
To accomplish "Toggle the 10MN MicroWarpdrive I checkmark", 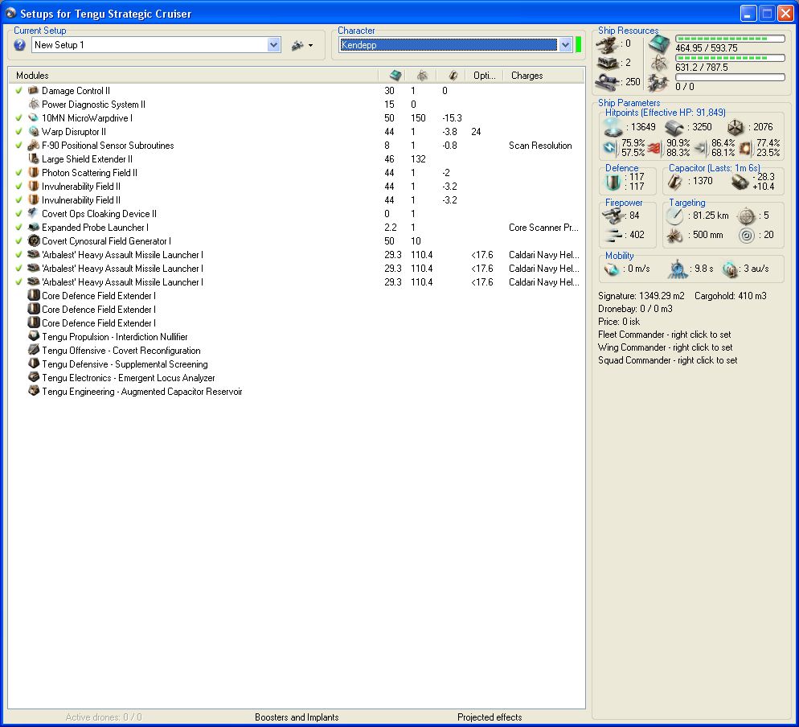I will 18,117.
